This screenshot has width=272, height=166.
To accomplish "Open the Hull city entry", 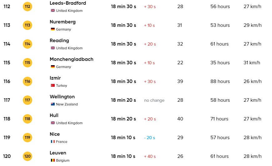I will coord(54,115).
